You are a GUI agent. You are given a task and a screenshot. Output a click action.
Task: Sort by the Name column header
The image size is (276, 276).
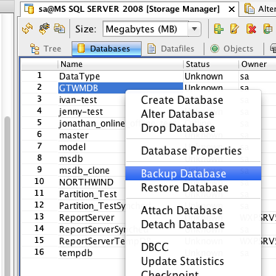tap(120, 64)
